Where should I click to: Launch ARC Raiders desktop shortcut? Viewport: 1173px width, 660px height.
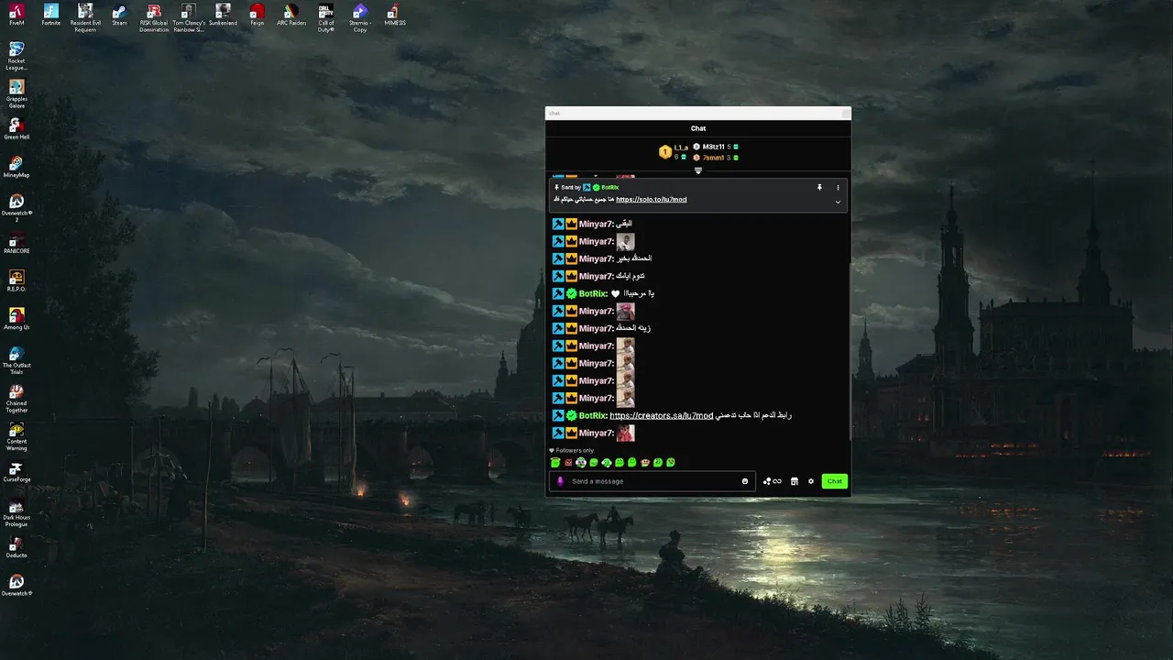coord(291,15)
